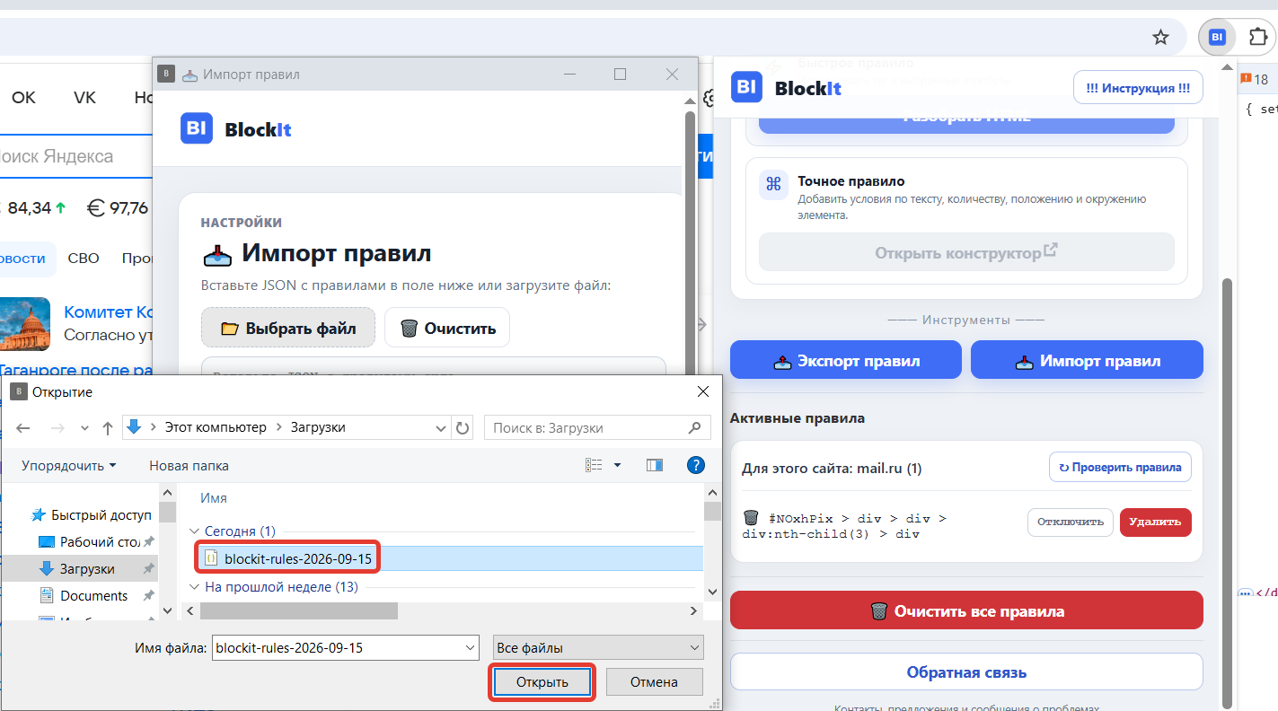Select the blockit-rules-2026-09-15 file name
Screen dimensions: 1278x711
tap(298, 557)
